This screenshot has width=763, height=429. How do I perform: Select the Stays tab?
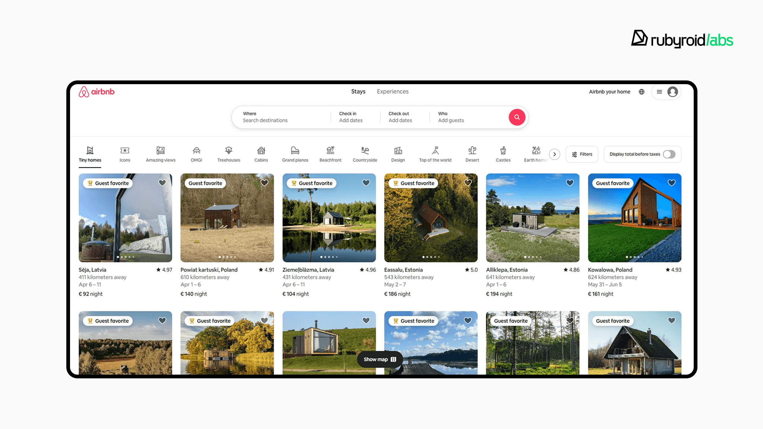(358, 92)
